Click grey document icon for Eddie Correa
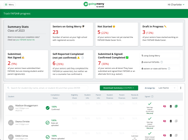This screenshot has width=188, height=140. (x=176, y=135)
